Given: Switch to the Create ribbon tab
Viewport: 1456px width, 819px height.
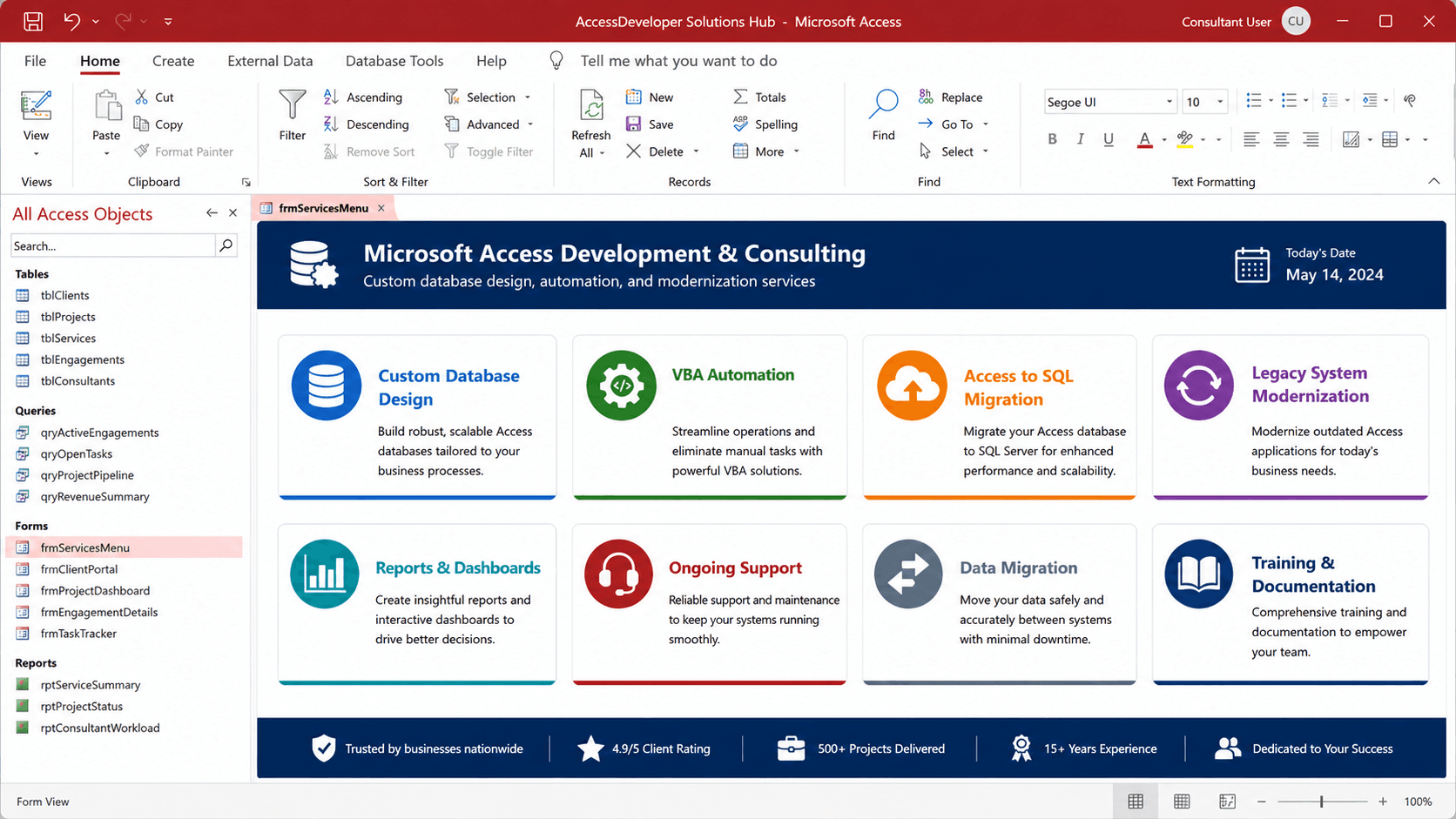Looking at the screenshot, I should point(173,61).
